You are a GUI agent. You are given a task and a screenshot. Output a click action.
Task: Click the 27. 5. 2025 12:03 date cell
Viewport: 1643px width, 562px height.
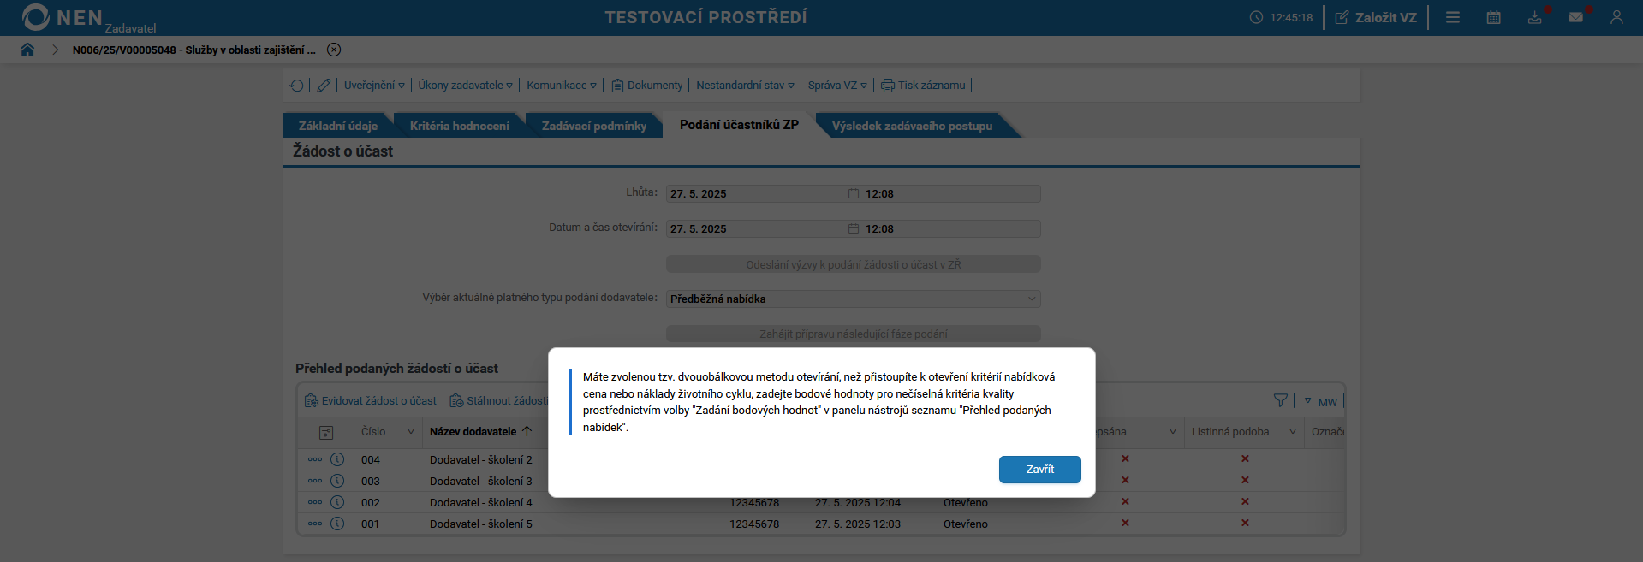click(858, 524)
